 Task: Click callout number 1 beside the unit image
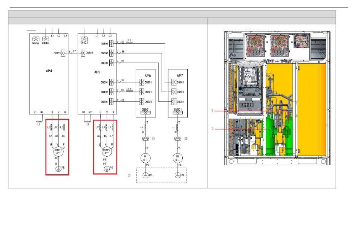click(x=212, y=111)
